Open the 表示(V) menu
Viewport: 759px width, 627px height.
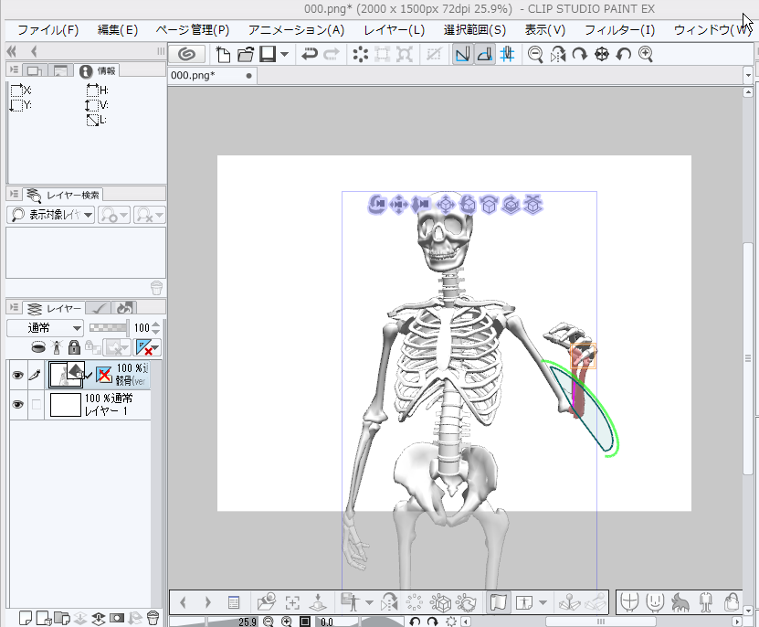pos(545,30)
